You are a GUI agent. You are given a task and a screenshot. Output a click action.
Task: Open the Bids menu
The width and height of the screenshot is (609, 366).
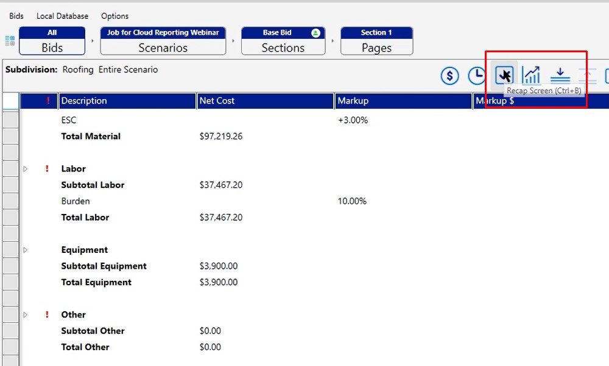(x=16, y=16)
